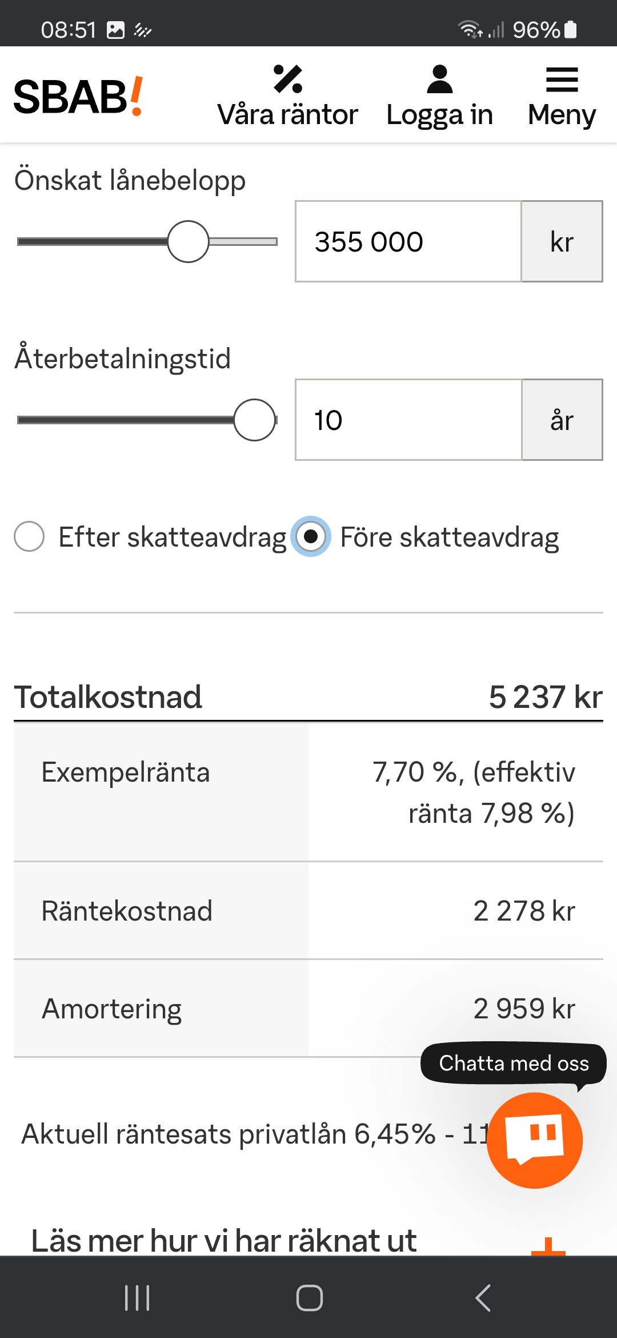Screen dimensions: 617x1338
Task: Click the Återbetalningstid slider handle
Action: (255, 420)
